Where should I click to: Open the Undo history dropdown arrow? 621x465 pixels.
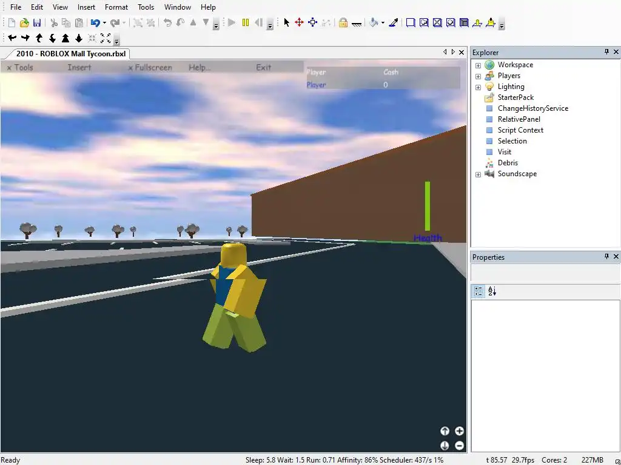(104, 23)
